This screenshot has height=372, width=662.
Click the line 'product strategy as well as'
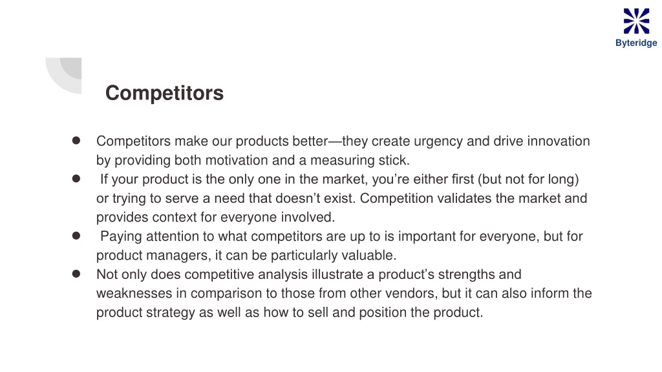290,313
